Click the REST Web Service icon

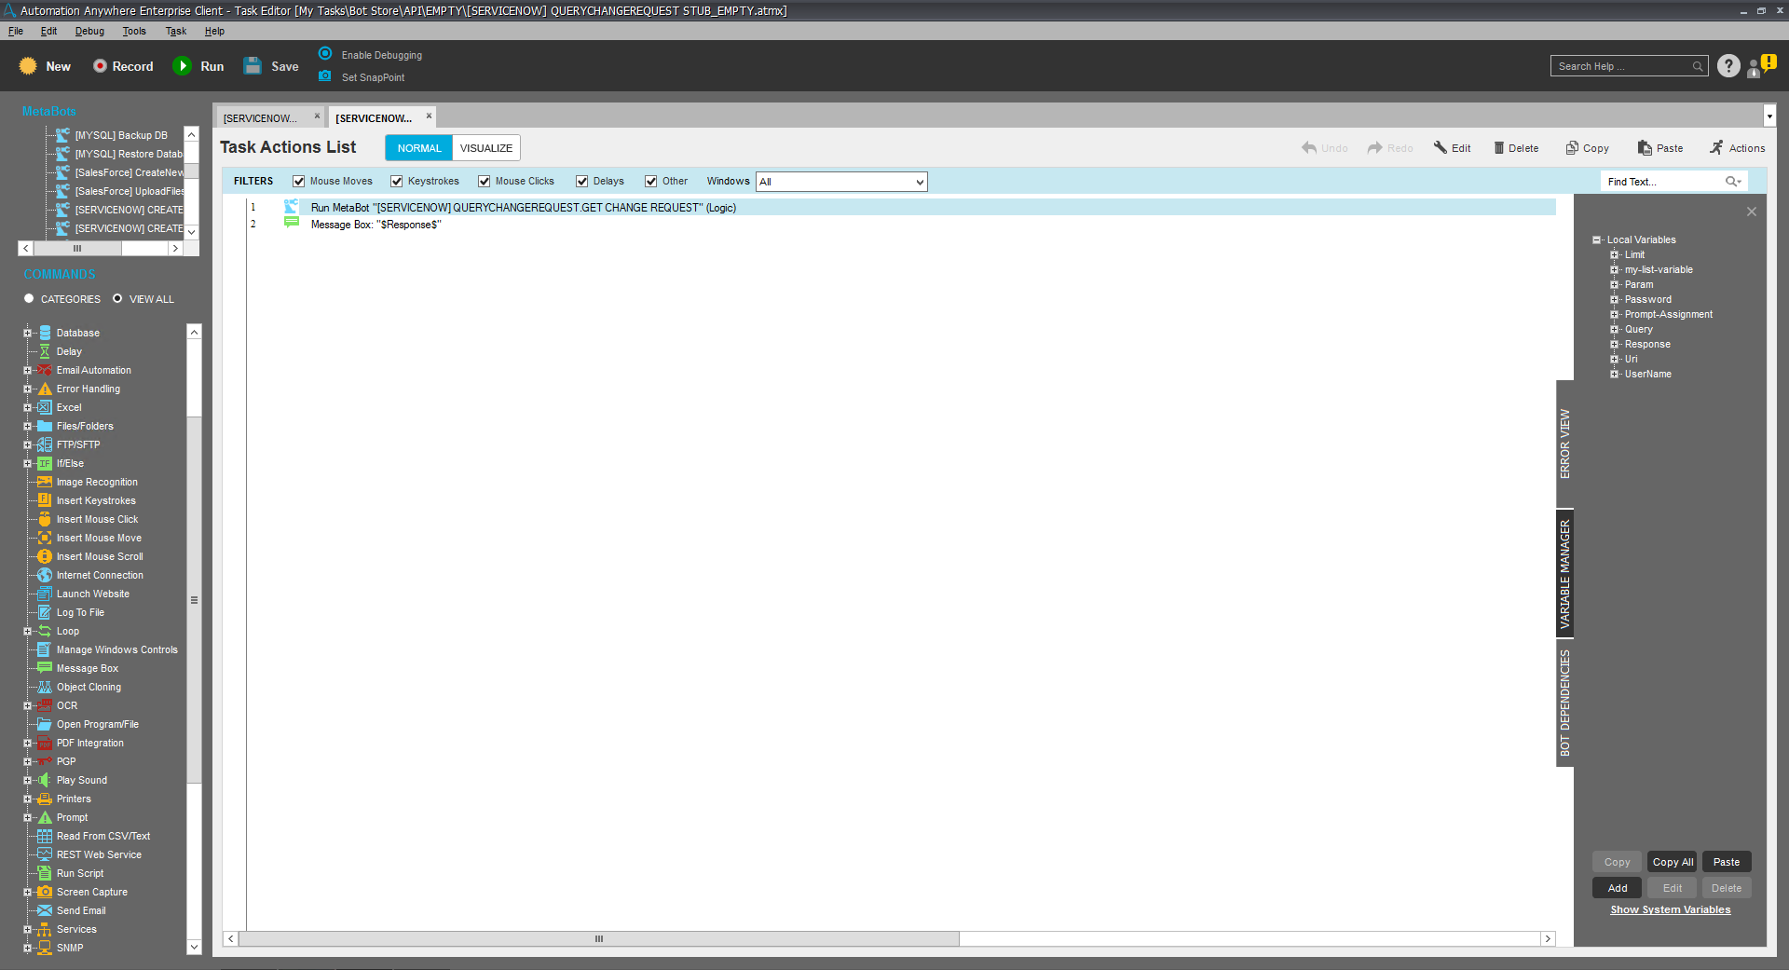45,854
